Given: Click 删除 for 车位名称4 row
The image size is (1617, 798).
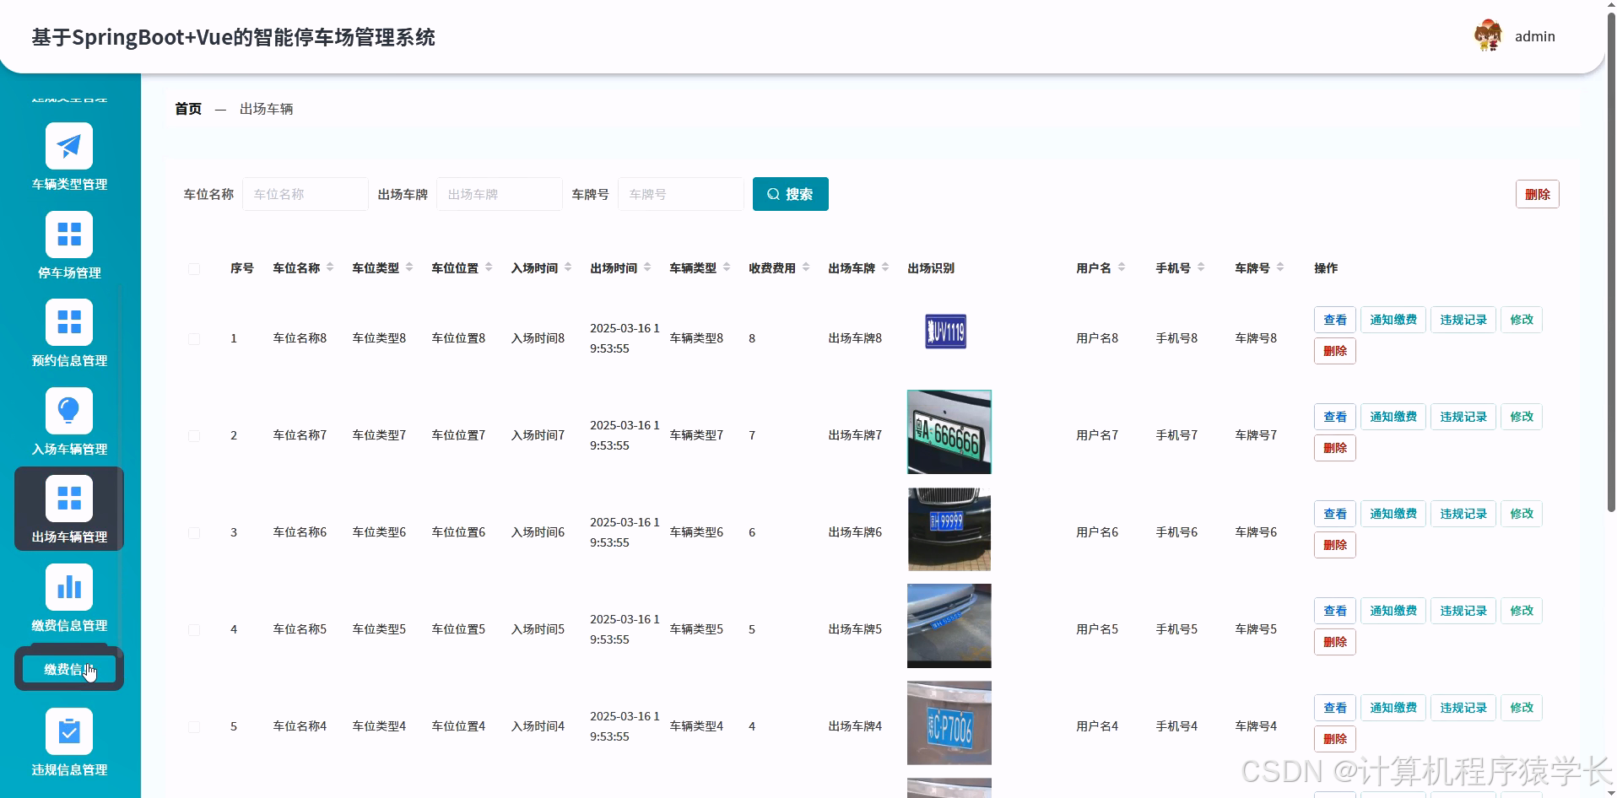Looking at the screenshot, I should pos(1335,739).
